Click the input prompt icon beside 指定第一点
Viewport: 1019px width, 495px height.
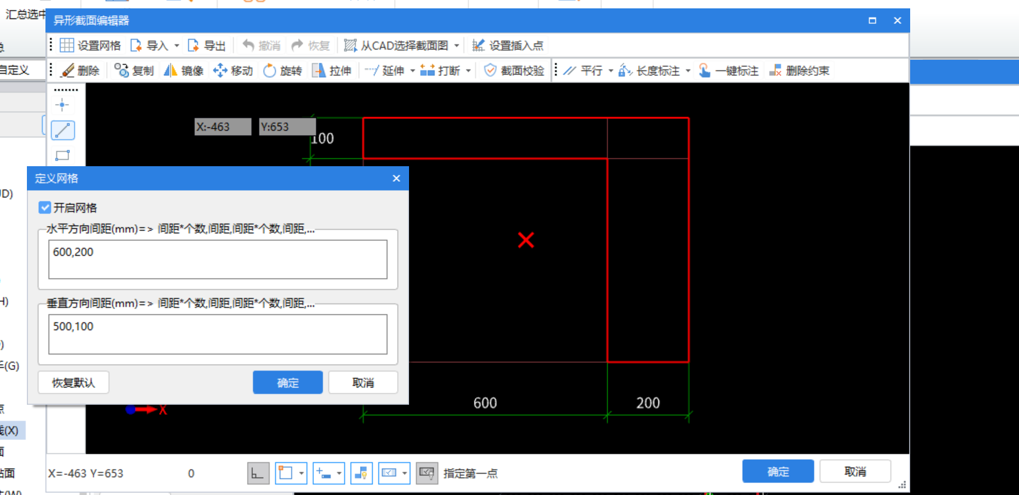(x=427, y=473)
